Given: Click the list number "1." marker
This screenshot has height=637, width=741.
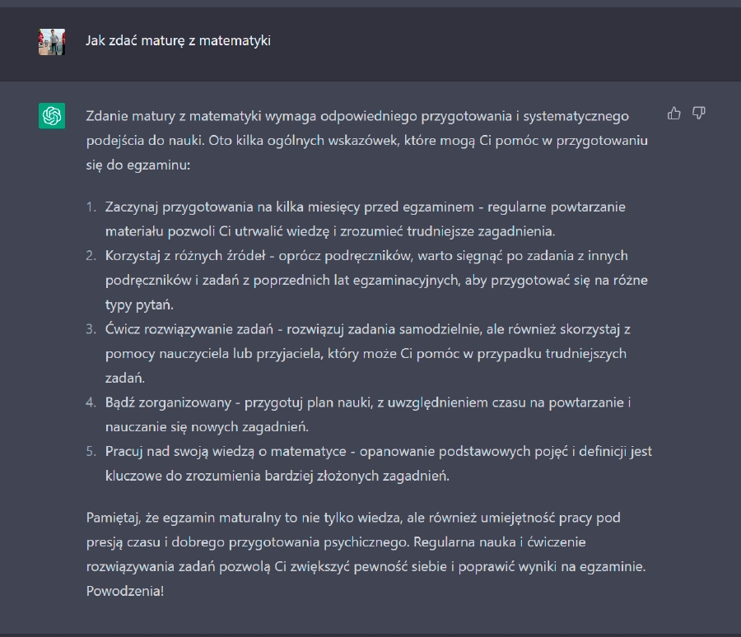Looking at the screenshot, I should (x=91, y=207).
